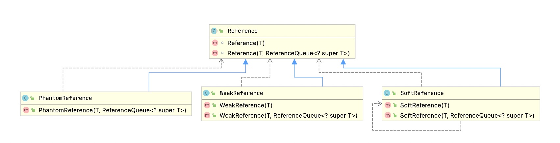Click the method icon beside SoftReference(T)
Image resolution: width=560 pixels, height=143 pixels.
click(x=388, y=105)
